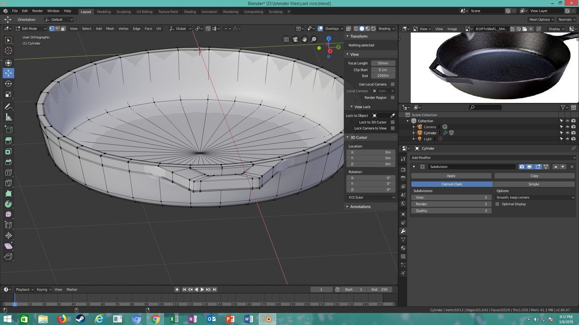Expand Annotations panel
579x325 pixels.
[x=360, y=207]
